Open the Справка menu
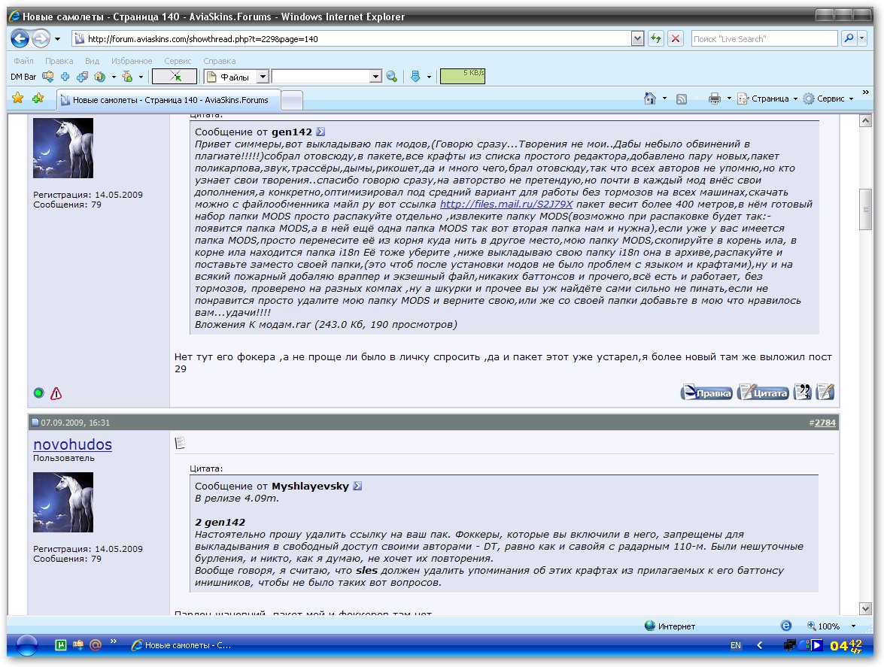 pos(220,61)
